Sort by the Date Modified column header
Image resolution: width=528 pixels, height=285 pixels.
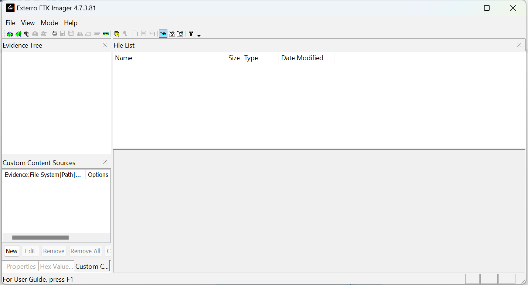(x=307, y=58)
